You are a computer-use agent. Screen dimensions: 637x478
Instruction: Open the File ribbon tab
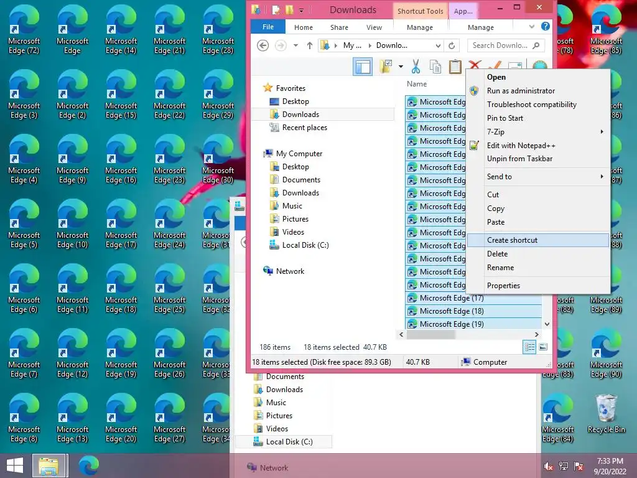point(267,27)
